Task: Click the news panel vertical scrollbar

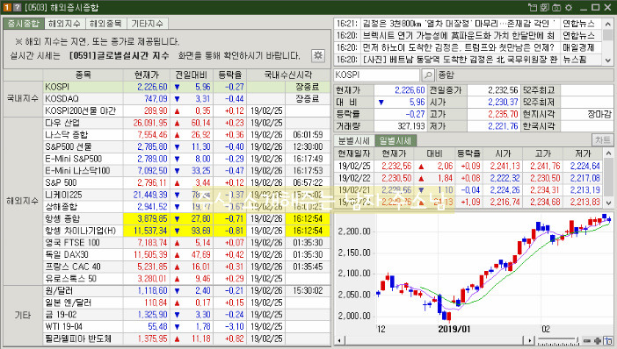Action: click(x=608, y=42)
